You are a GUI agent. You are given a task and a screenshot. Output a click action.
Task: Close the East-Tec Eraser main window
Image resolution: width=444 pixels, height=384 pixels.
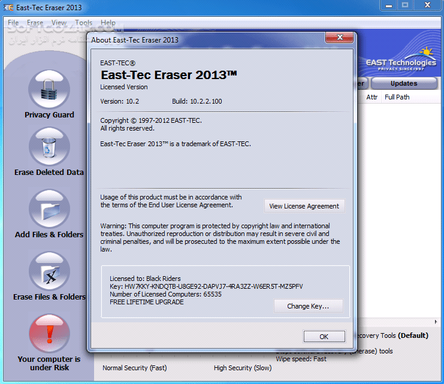(x=427, y=5)
